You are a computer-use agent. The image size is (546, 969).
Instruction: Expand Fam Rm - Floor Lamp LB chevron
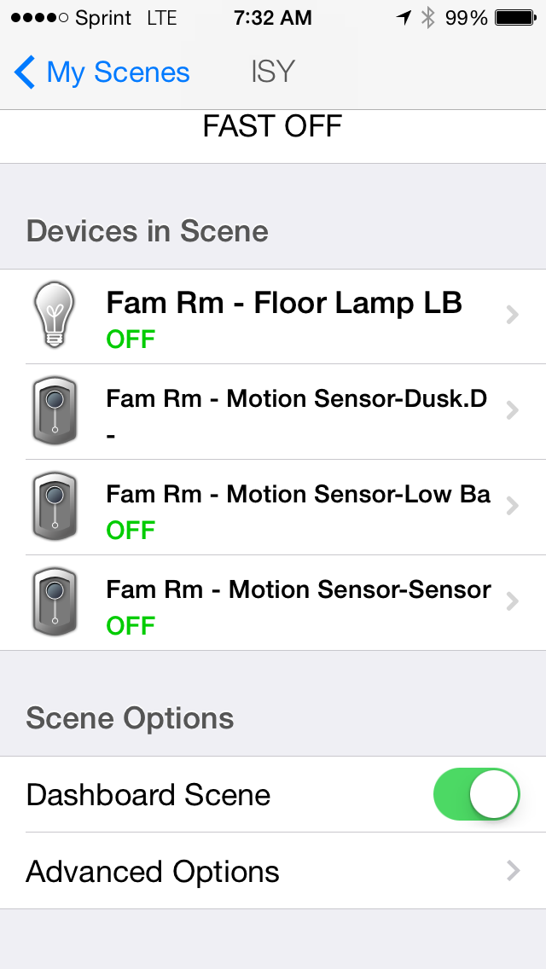512,316
